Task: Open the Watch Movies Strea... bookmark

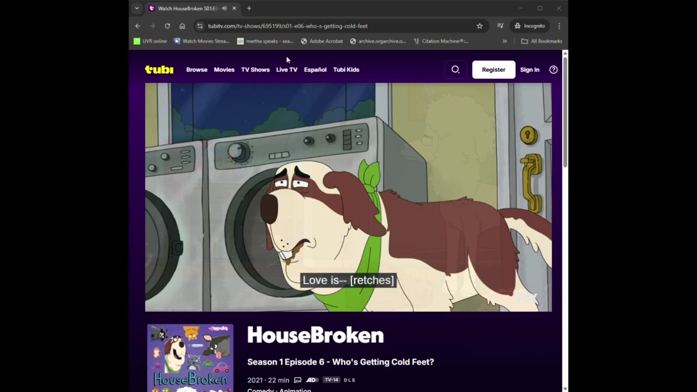Action: [x=201, y=41]
